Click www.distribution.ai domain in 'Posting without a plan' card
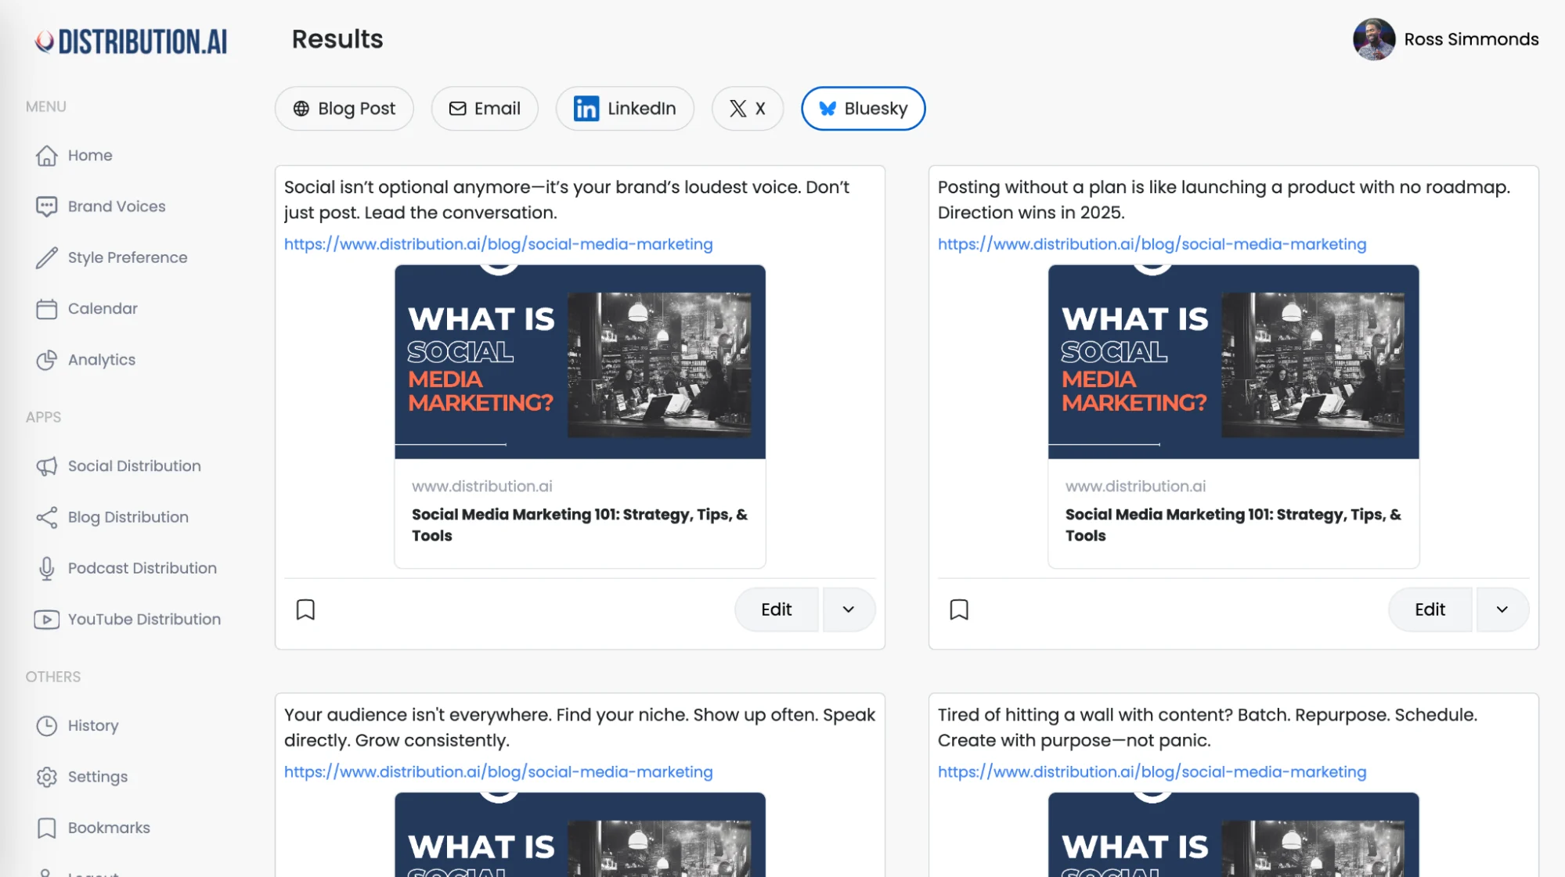The height and width of the screenshot is (877, 1565). point(1136,487)
